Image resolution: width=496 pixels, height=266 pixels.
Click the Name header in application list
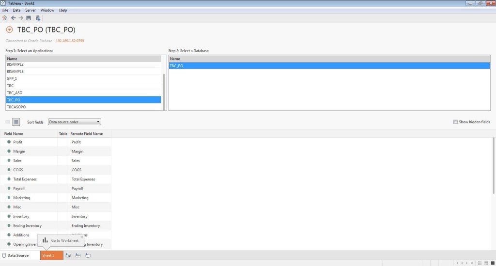[83, 59]
